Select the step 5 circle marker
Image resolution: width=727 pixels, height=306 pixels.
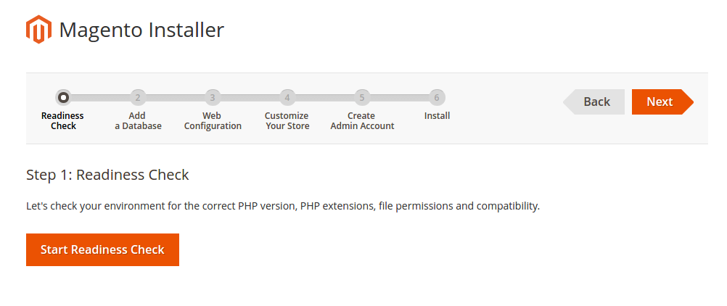coord(361,97)
